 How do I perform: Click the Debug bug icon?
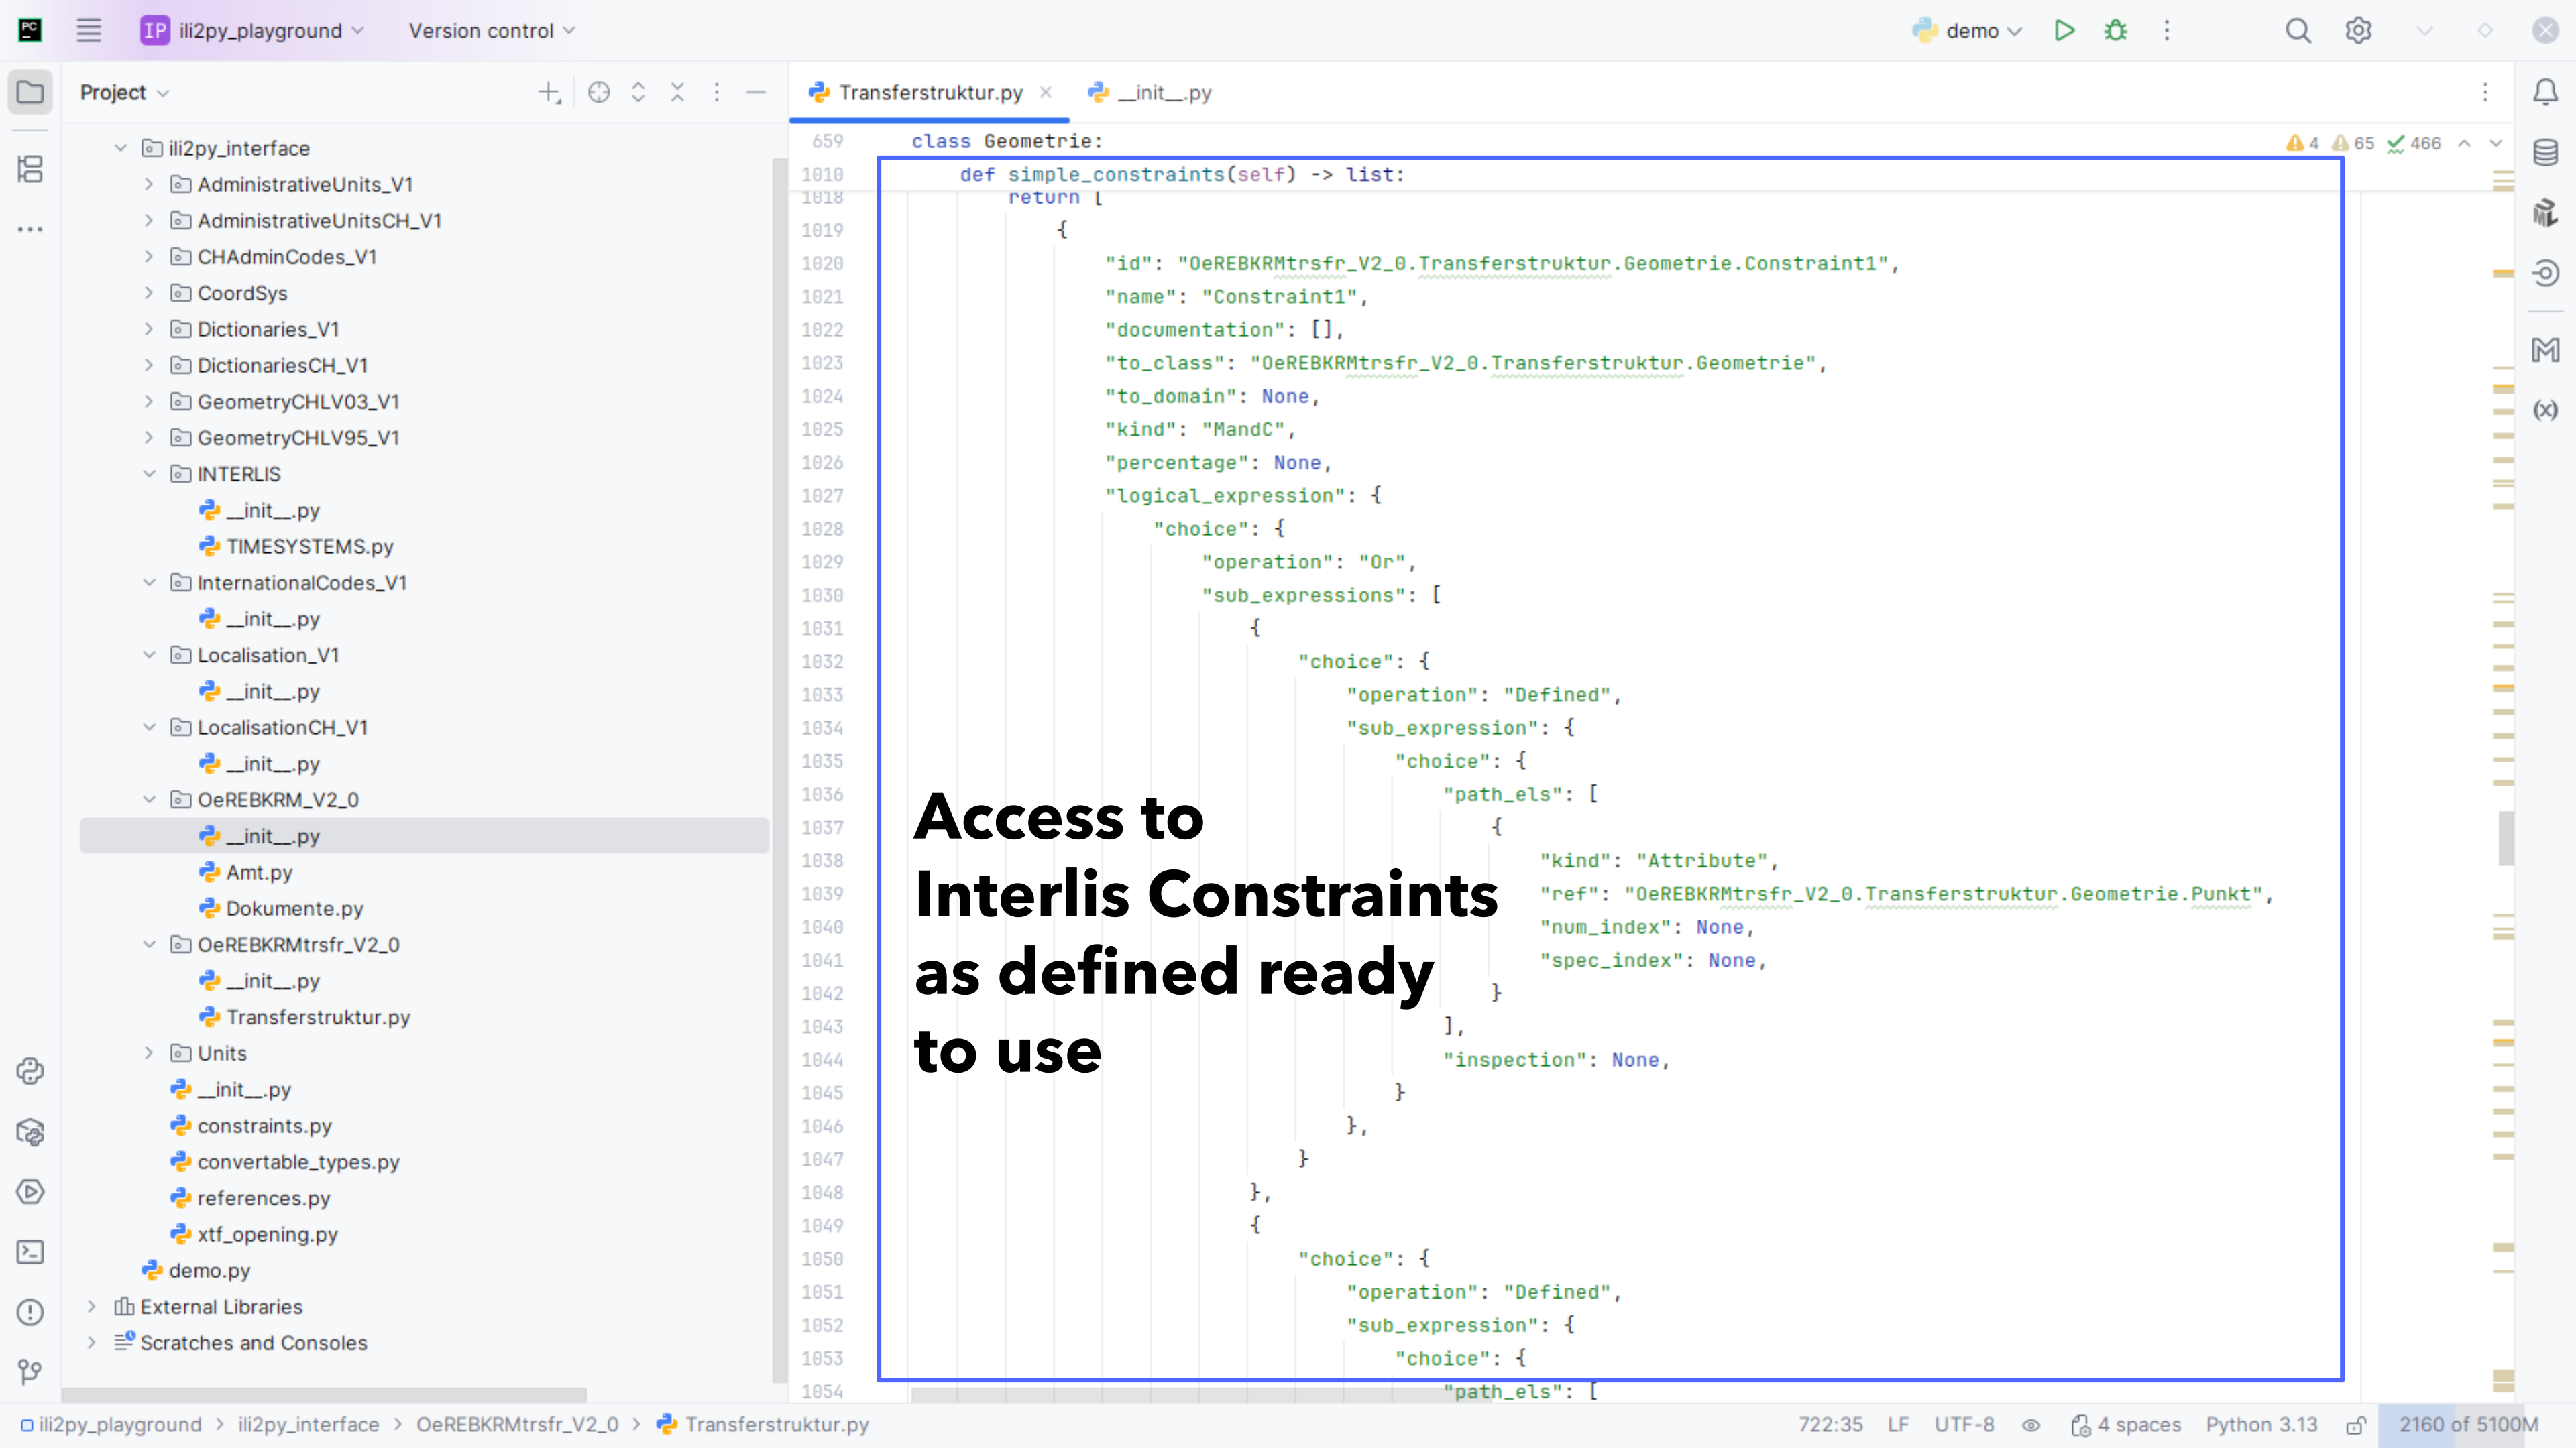2115,31
